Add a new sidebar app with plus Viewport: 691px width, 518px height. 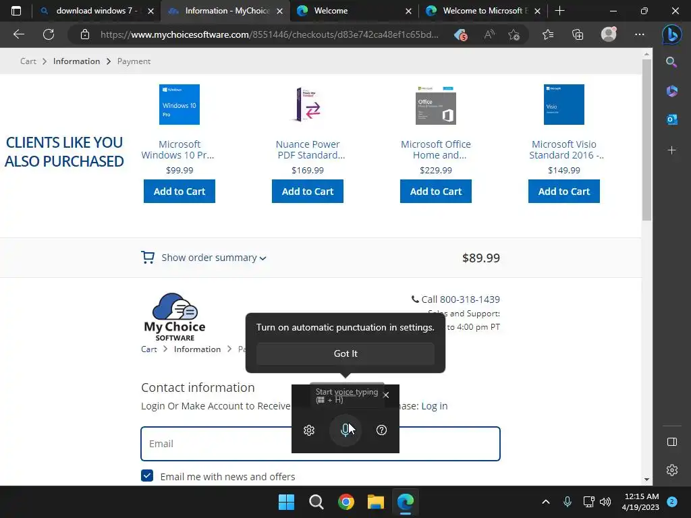(x=671, y=150)
